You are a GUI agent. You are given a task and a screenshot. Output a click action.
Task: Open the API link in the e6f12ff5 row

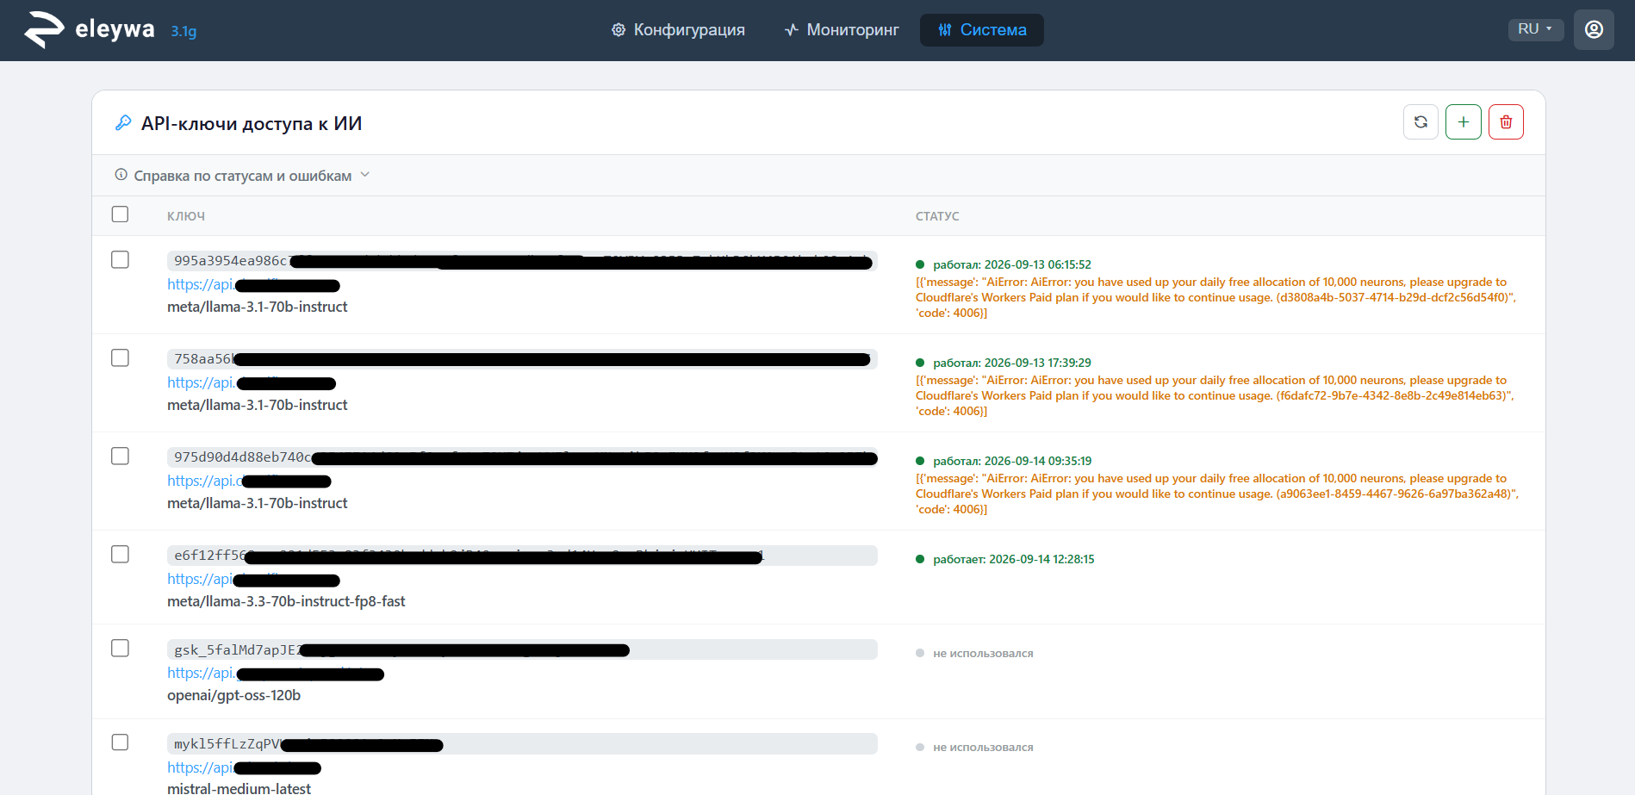click(x=253, y=580)
